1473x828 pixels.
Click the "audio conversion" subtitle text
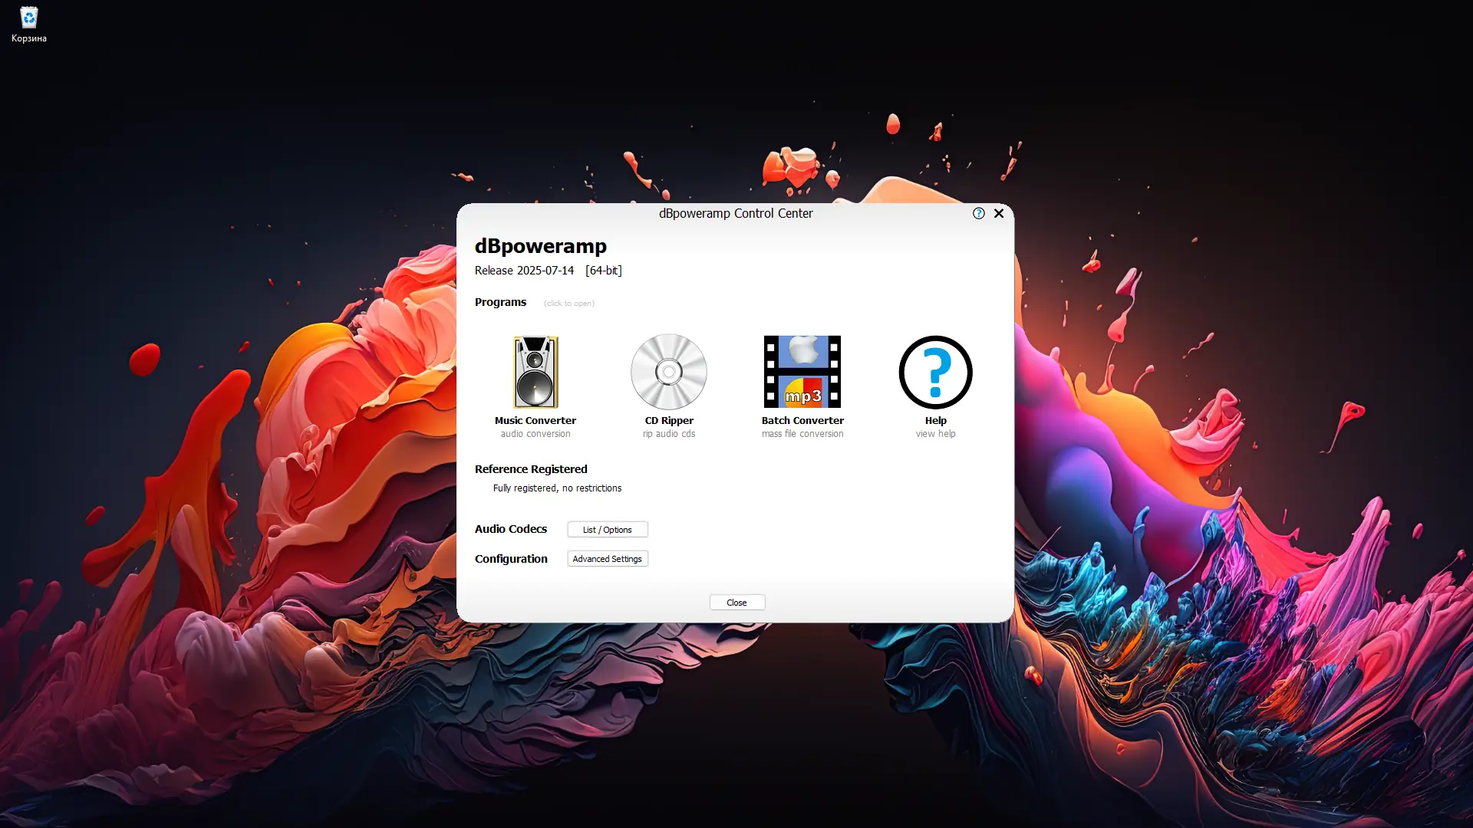(x=535, y=434)
